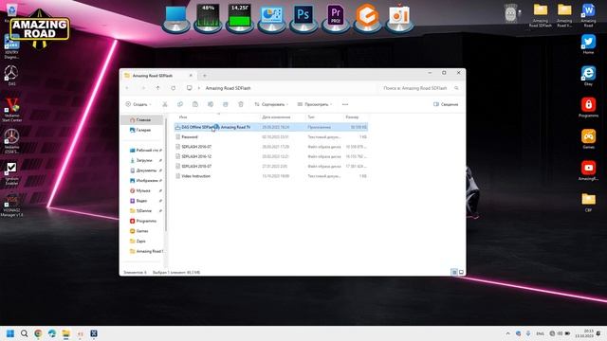Open Музыка in the Explorer sidebar
The height and width of the screenshot is (341, 607).
click(x=144, y=190)
